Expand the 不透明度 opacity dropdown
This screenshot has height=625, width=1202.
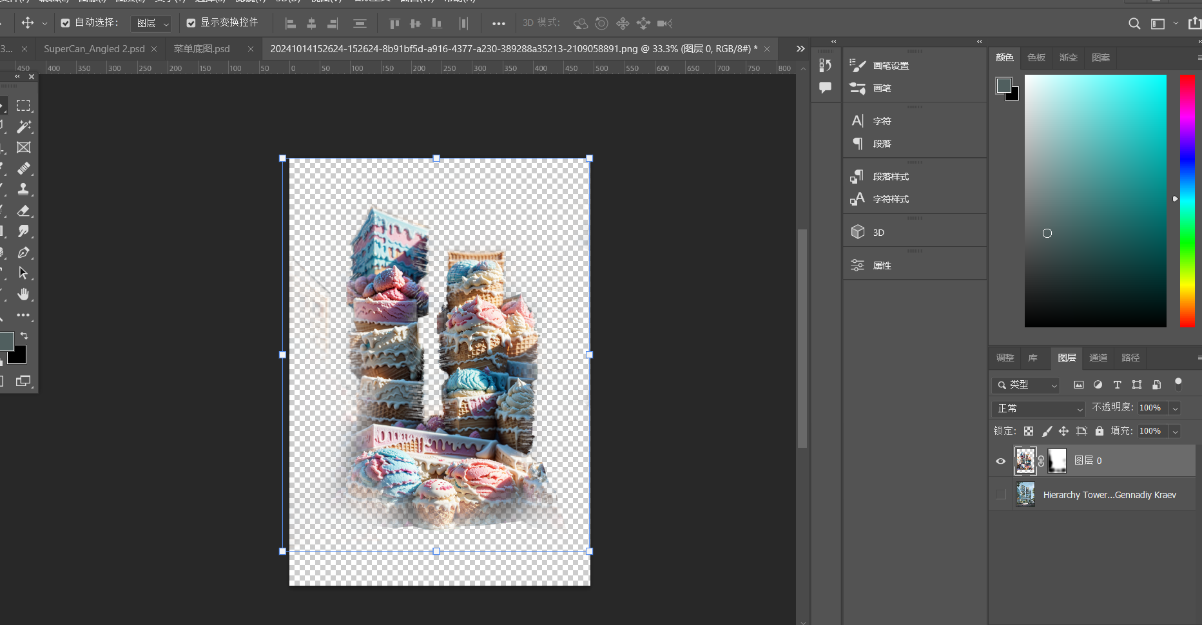coord(1175,409)
